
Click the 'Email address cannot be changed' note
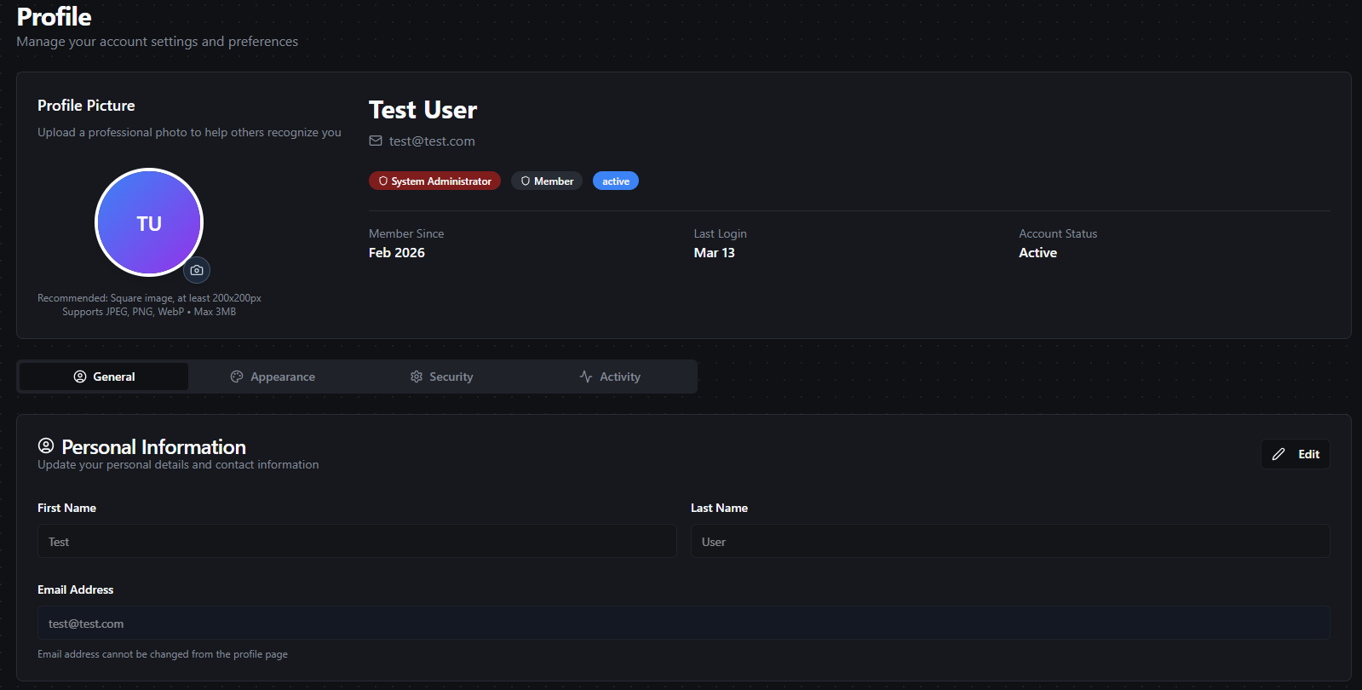[x=163, y=654]
